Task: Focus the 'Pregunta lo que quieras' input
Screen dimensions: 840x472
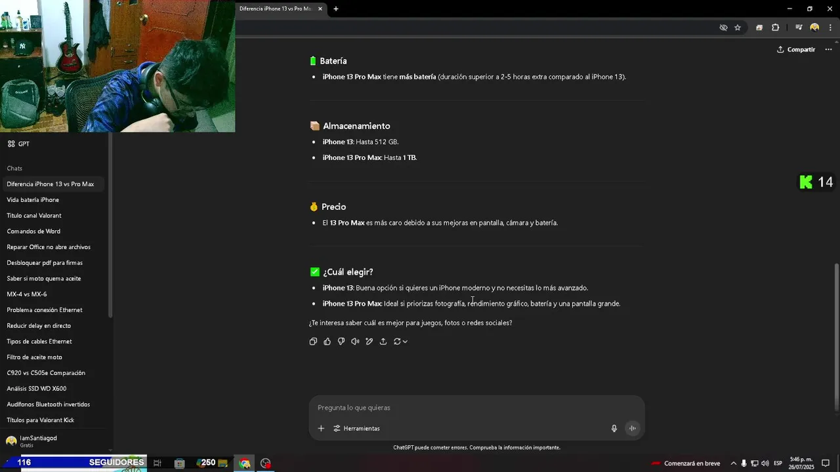Action: 476,408
